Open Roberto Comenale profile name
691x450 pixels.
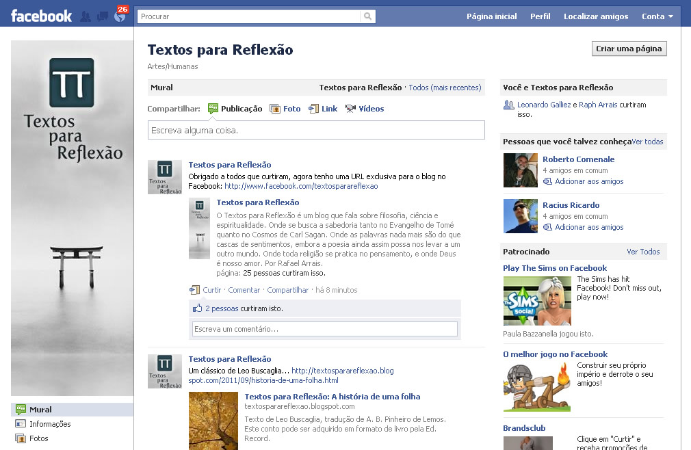click(578, 159)
